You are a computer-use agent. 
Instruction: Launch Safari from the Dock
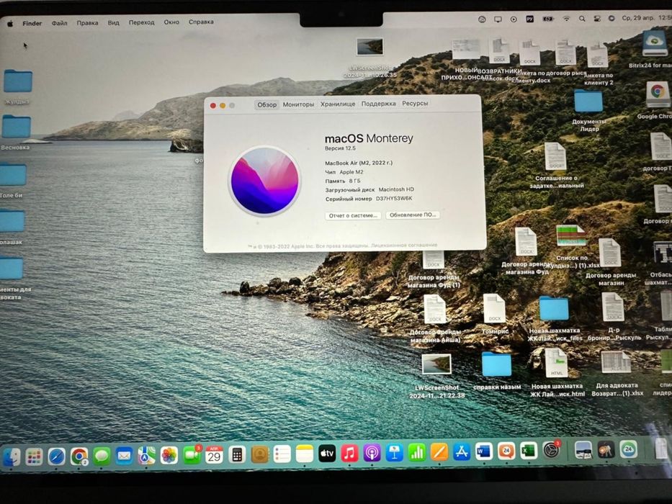click(x=56, y=456)
